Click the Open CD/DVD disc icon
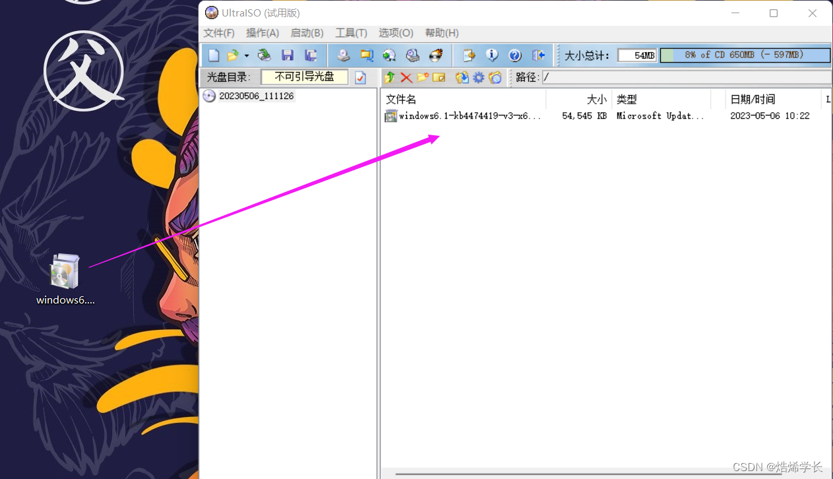Image resolution: width=833 pixels, height=479 pixels. (264, 55)
